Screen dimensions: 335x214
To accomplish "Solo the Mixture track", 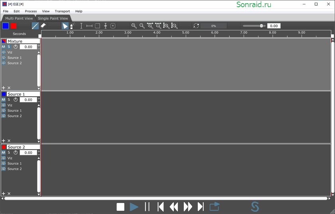I will point(9,47).
